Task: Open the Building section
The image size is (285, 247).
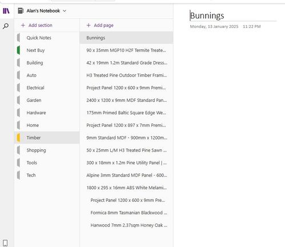Action: coord(47,63)
